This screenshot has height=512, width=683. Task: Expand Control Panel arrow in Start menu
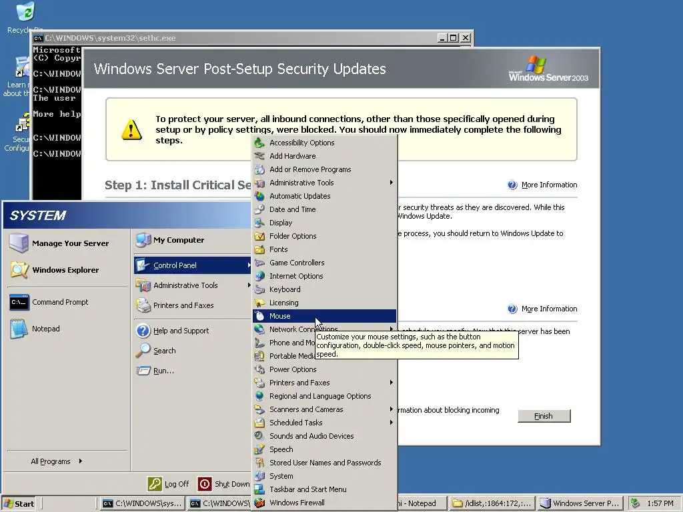click(249, 265)
